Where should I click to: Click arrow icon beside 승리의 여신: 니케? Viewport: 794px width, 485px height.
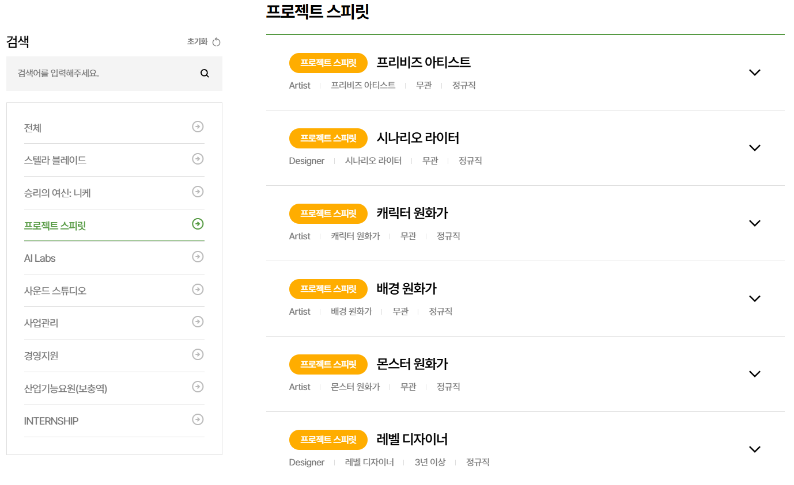click(x=198, y=192)
